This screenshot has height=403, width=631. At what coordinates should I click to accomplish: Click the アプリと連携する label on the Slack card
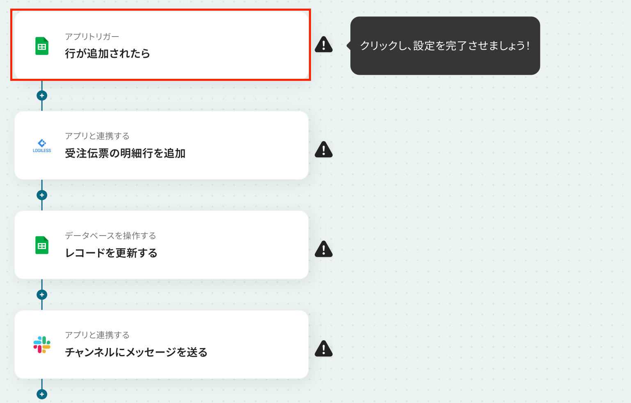point(97,335)
